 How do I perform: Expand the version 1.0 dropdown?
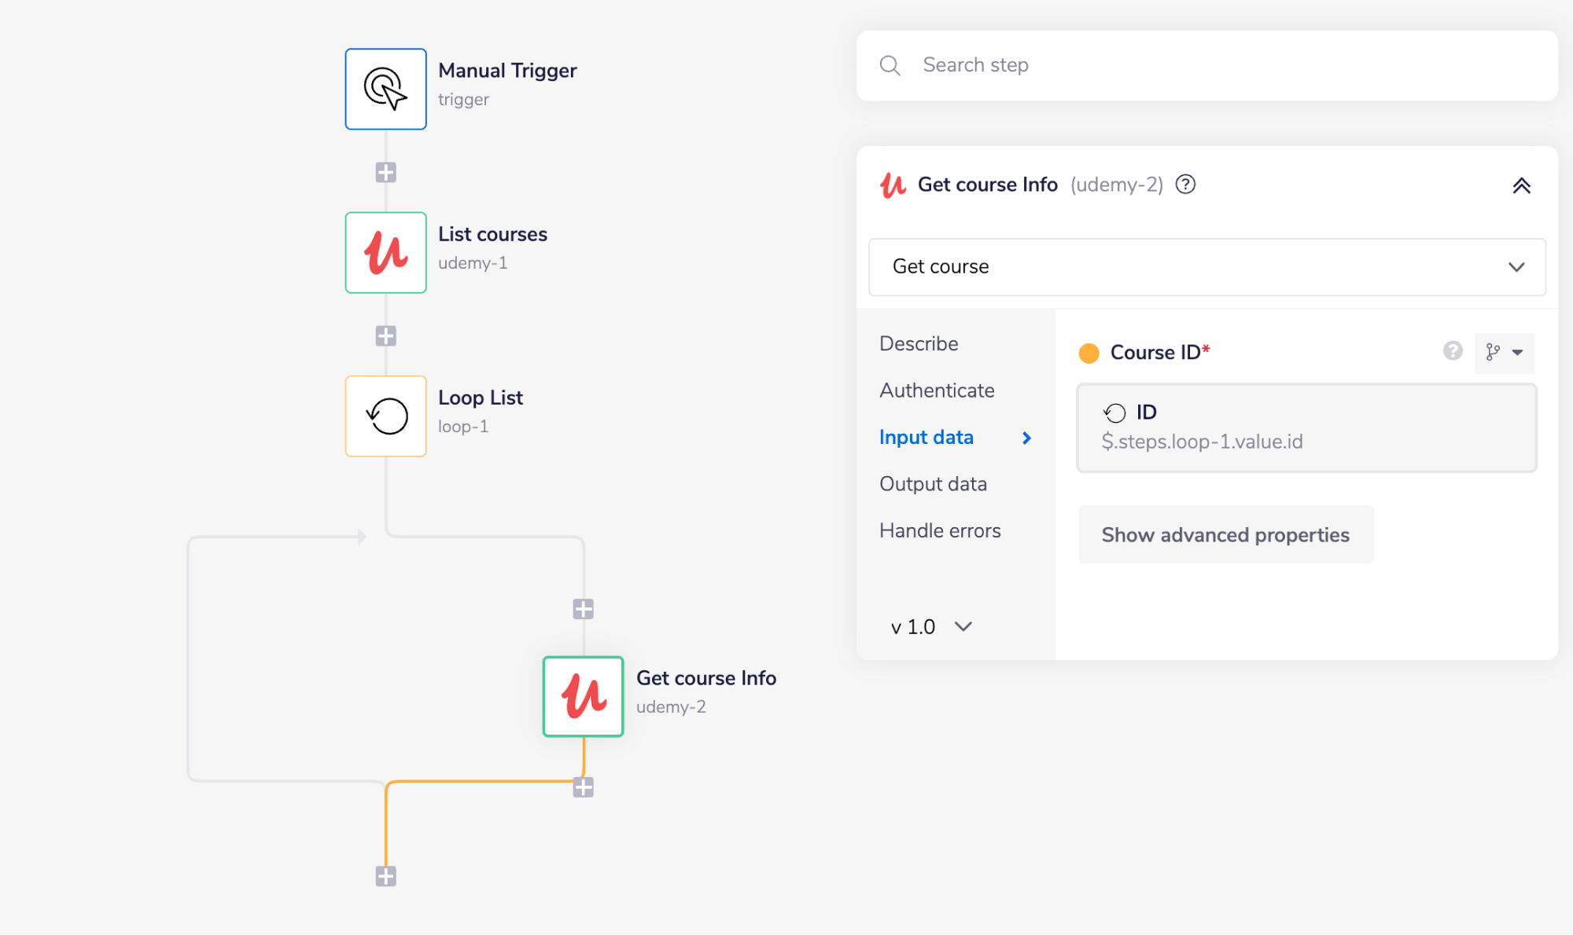[x=930, y=626]
